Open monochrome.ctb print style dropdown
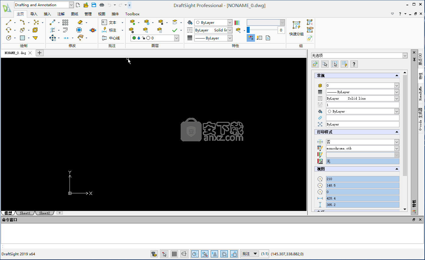Screen dimensions: 425x260 pos(397,148)
